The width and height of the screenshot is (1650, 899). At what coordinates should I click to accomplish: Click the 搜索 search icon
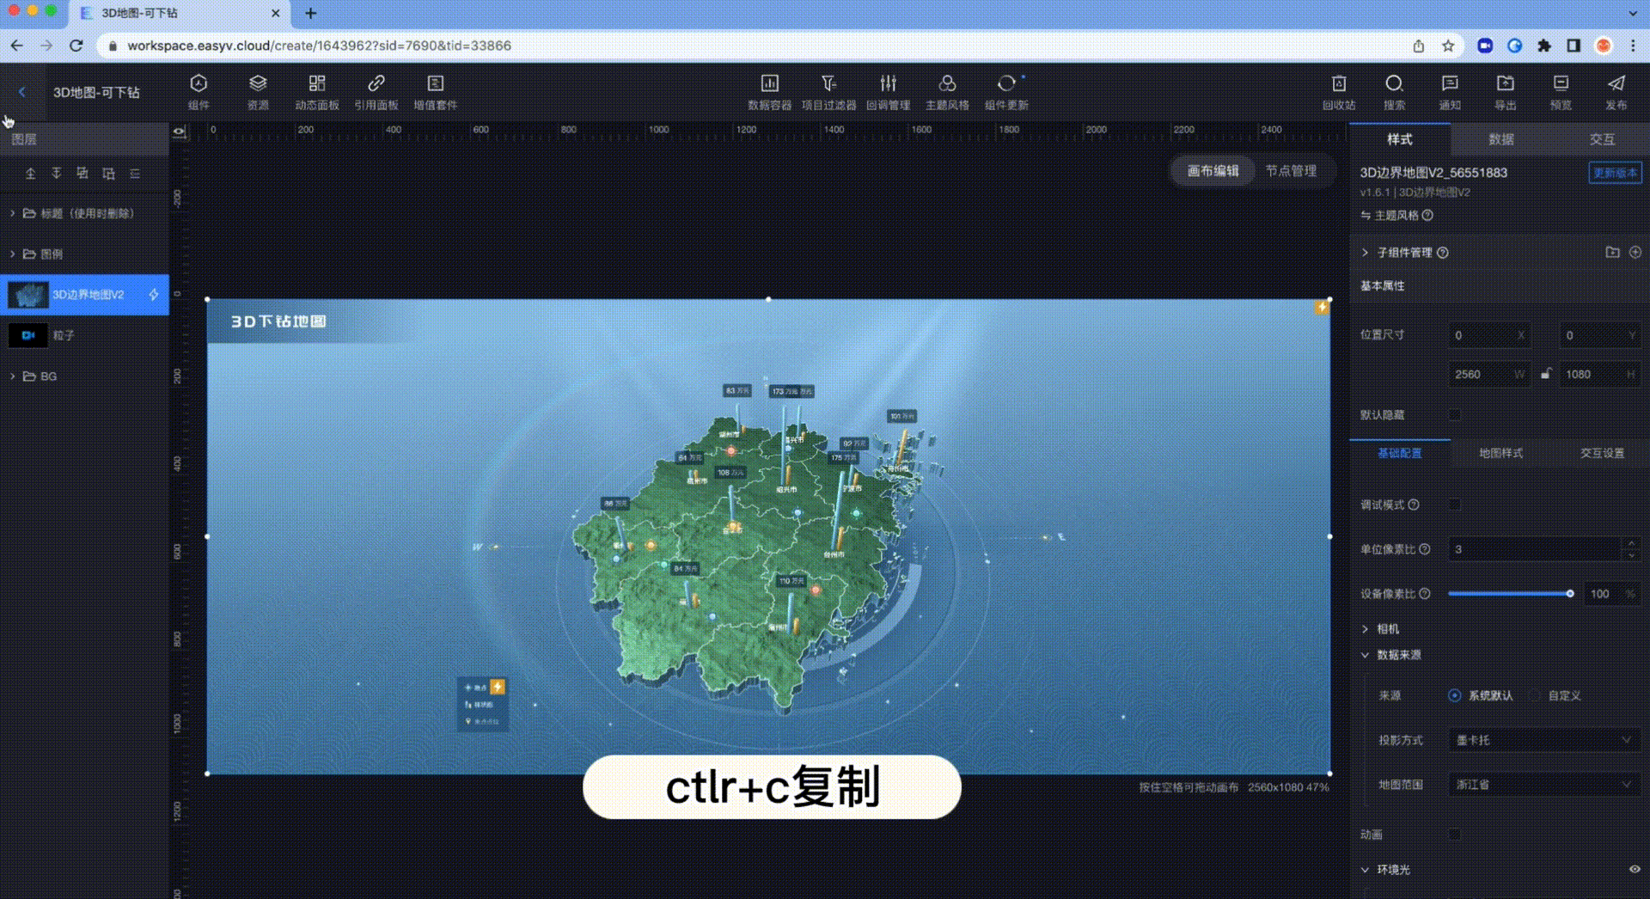coord(1394,83)
